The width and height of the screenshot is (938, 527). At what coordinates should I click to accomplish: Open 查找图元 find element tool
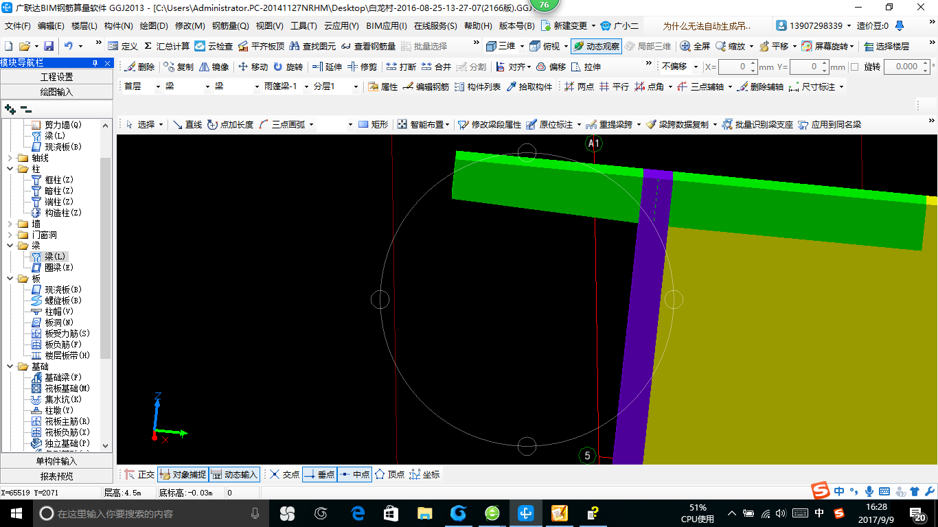coord(312,46)
